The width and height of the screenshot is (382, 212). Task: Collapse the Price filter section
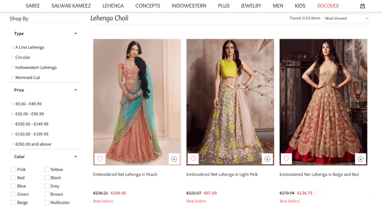click(75, 90)
